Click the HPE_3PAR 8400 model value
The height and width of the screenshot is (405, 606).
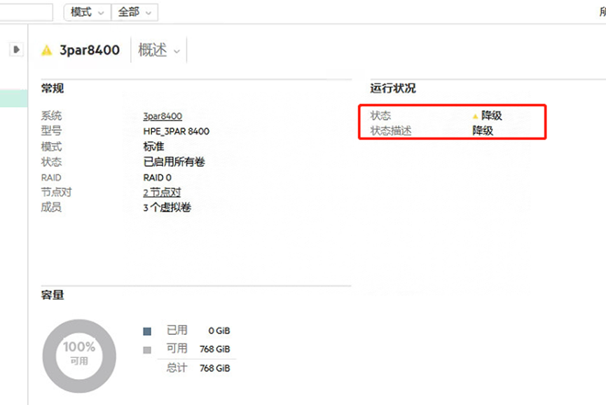[x=177, y=132]
